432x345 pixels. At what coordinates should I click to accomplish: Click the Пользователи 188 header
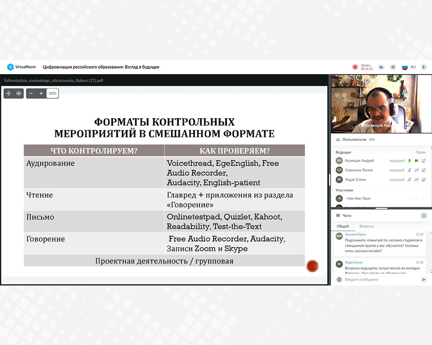(x=359, y=139)
